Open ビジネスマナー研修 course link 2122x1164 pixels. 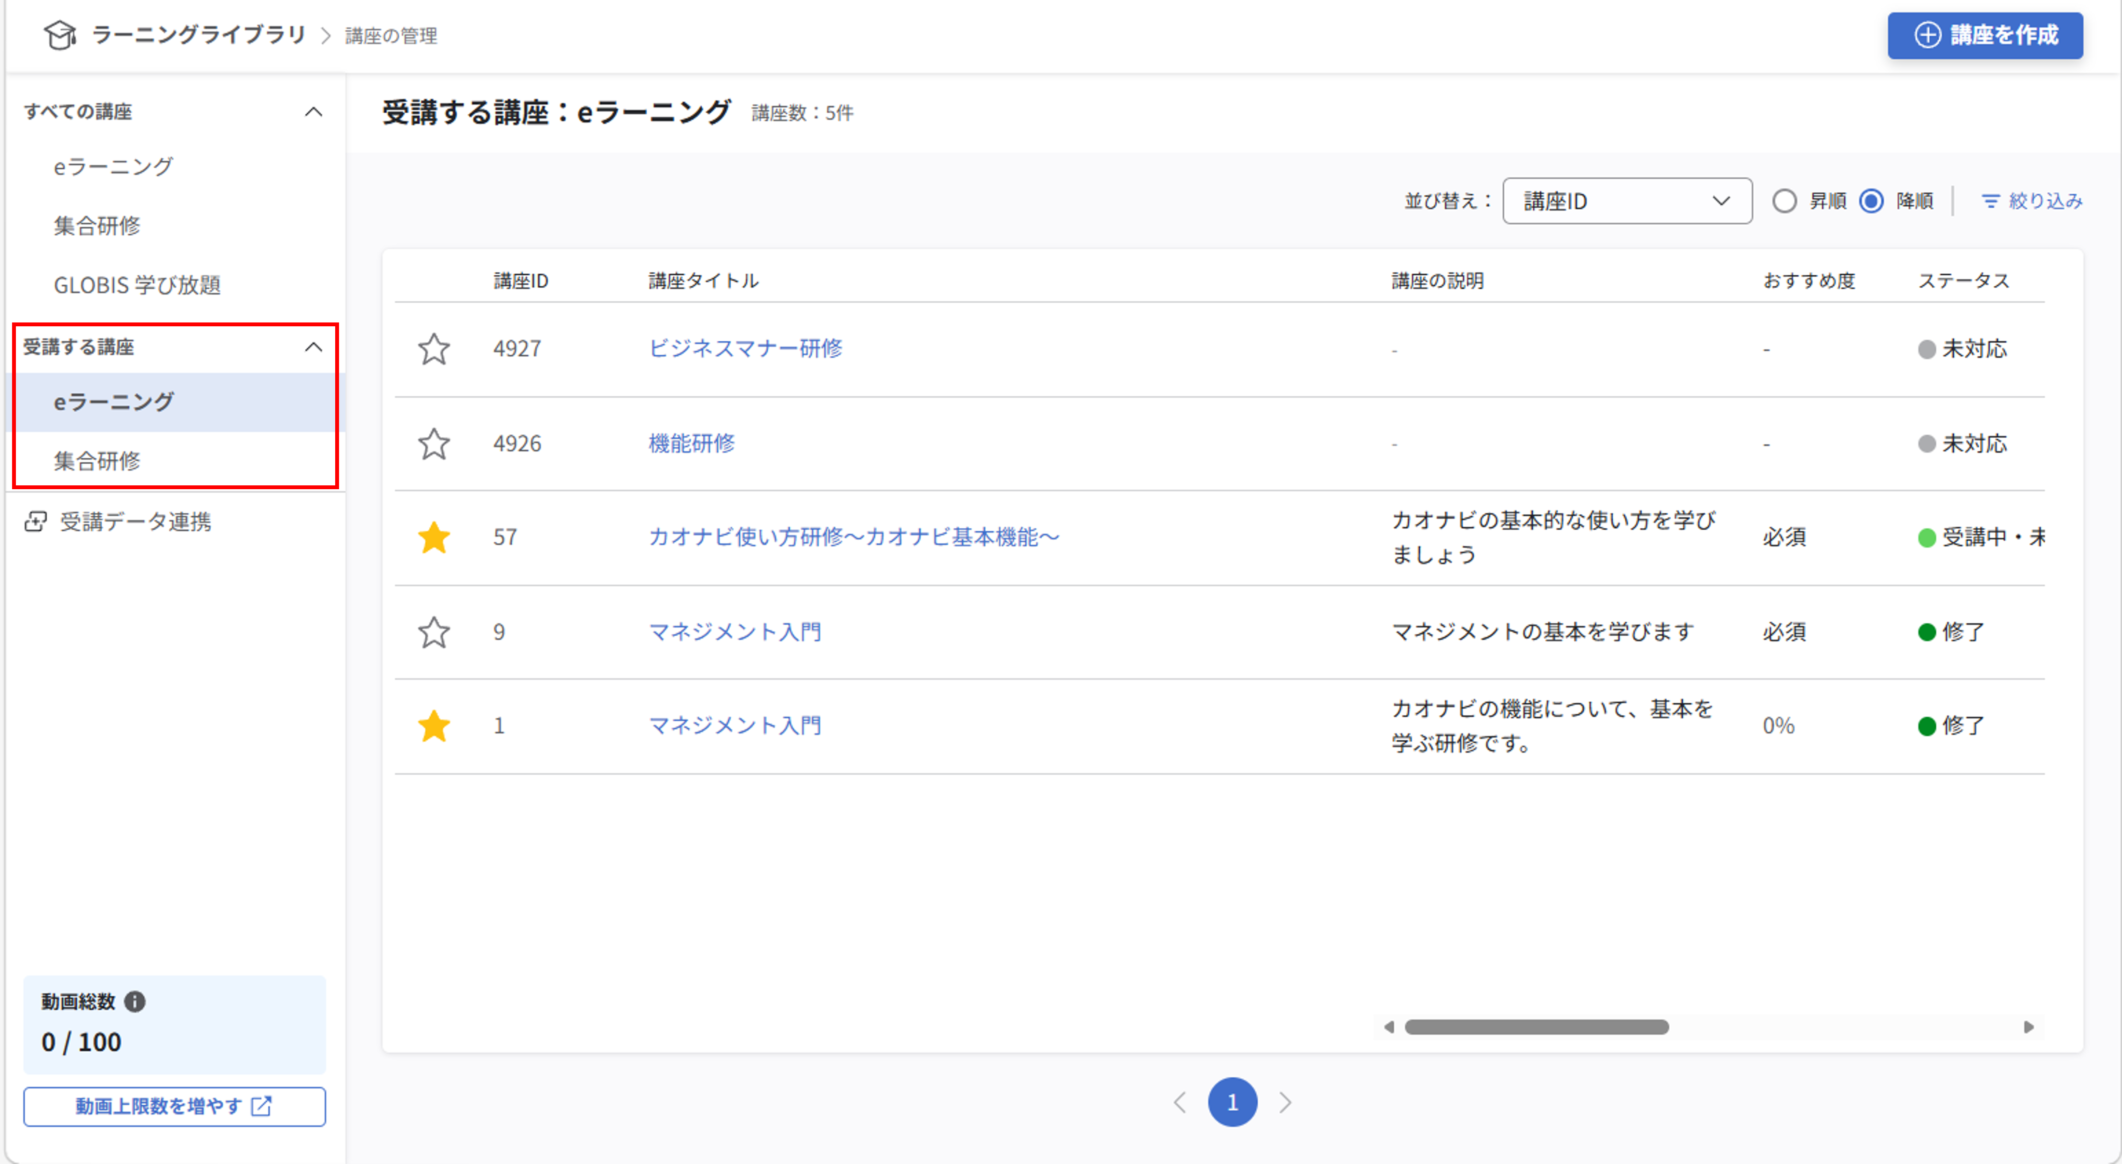pyautogui.click(x=746, y=349)
